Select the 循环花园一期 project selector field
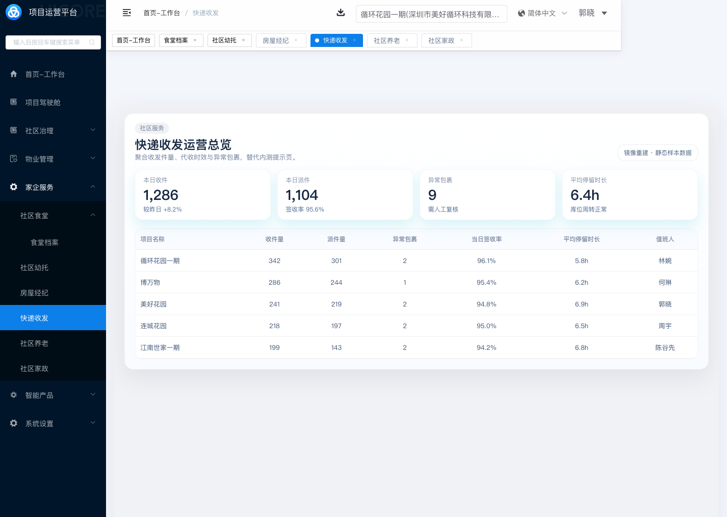Image resolution: width=727 pixels, height=517 pixels. click(x=431, y=14)
